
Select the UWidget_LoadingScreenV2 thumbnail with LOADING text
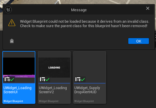click(54, 67)
